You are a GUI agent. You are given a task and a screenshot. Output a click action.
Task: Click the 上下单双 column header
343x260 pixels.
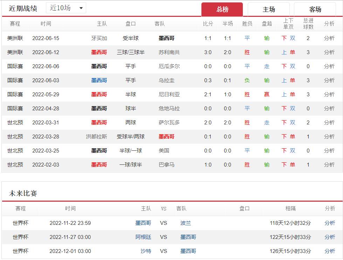click(288, 24)
